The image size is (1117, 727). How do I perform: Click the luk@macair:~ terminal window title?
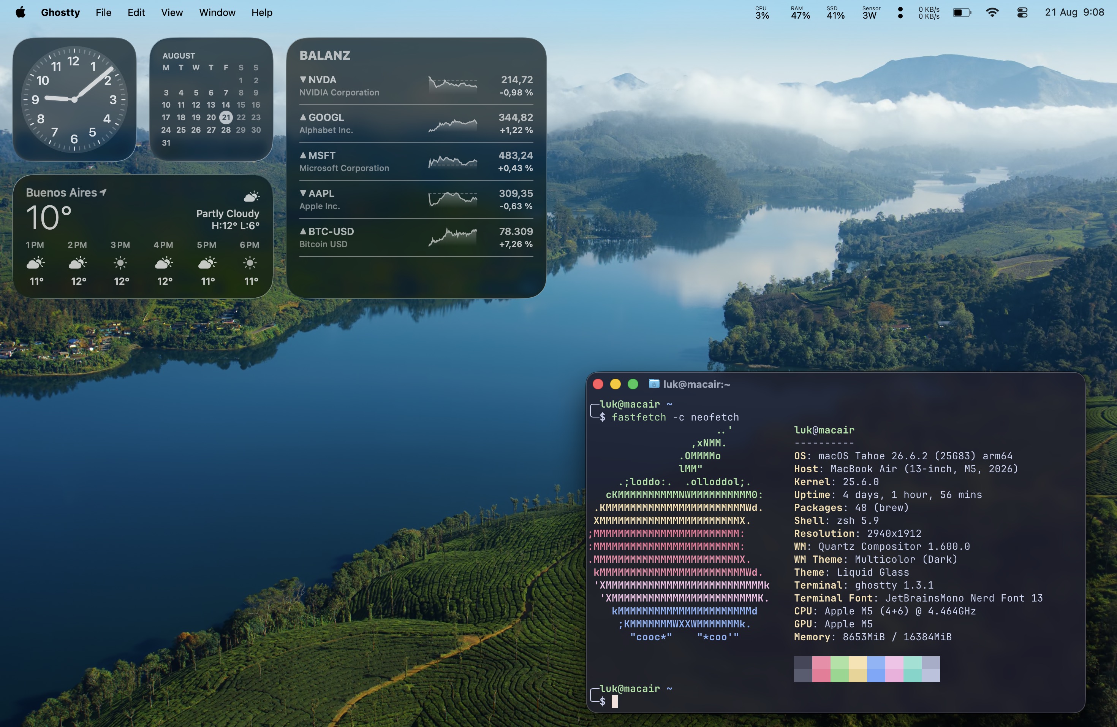(696, 384)
